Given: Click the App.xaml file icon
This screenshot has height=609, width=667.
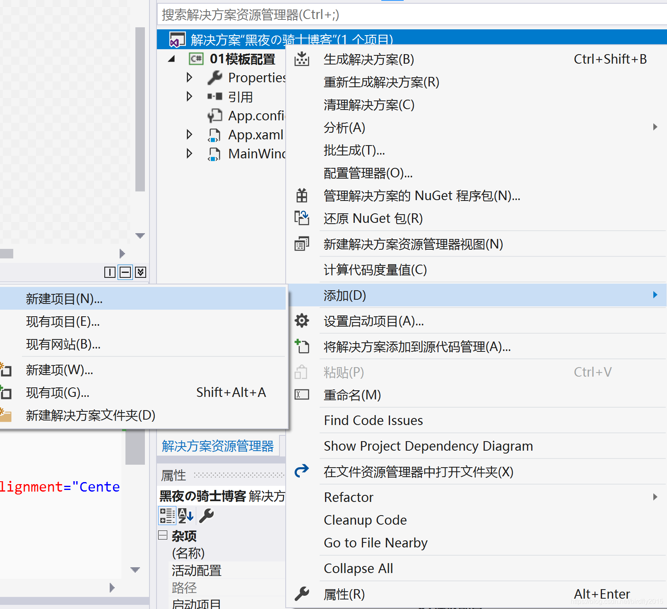Looking at the screenshot, I should point(214,135).
